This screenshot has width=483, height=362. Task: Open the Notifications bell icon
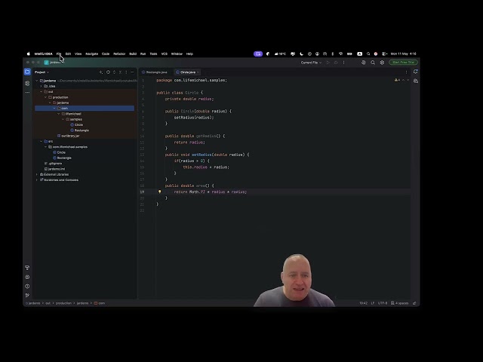(x=416, y=72)
